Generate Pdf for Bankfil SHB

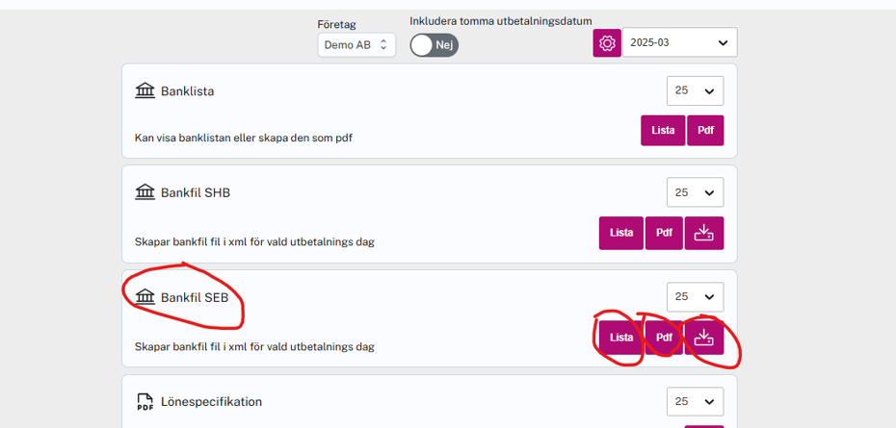[x=664, y=233]
